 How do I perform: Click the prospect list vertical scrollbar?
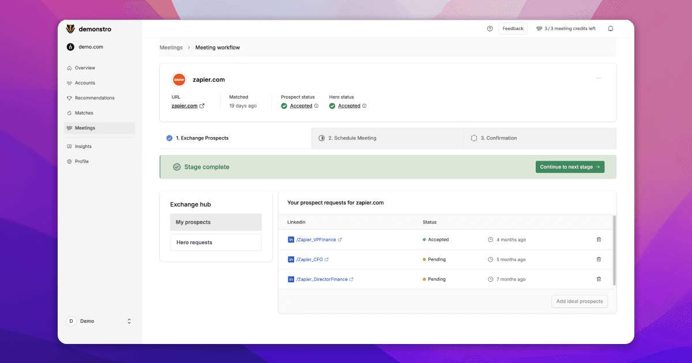coord(614,251)
